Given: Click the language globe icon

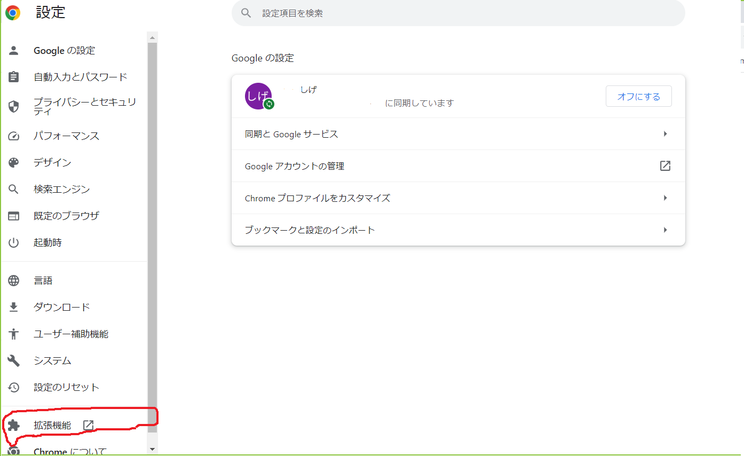Looking at the screenshot, I should point(14,281).
